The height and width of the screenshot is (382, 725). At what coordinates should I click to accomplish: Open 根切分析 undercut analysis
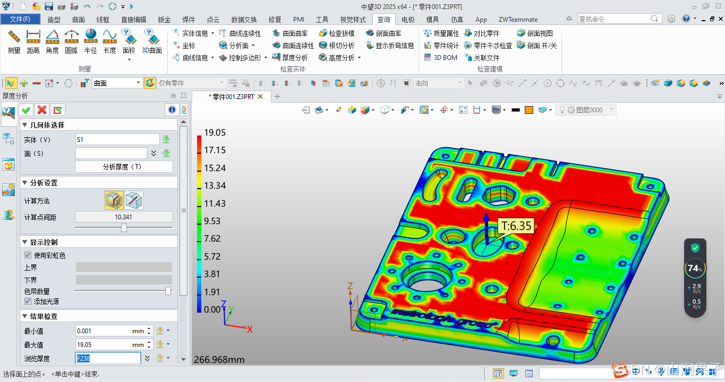click(337, 46)
